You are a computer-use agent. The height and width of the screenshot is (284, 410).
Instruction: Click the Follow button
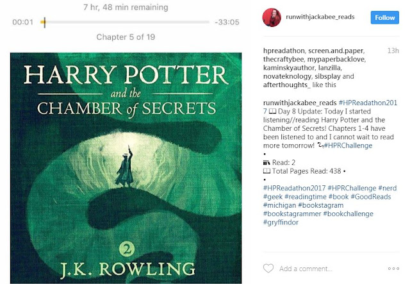click(x=384, y=17)
